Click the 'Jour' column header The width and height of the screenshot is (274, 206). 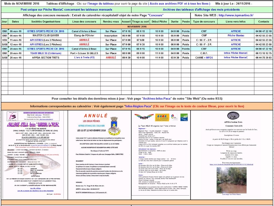pos(5,22)
